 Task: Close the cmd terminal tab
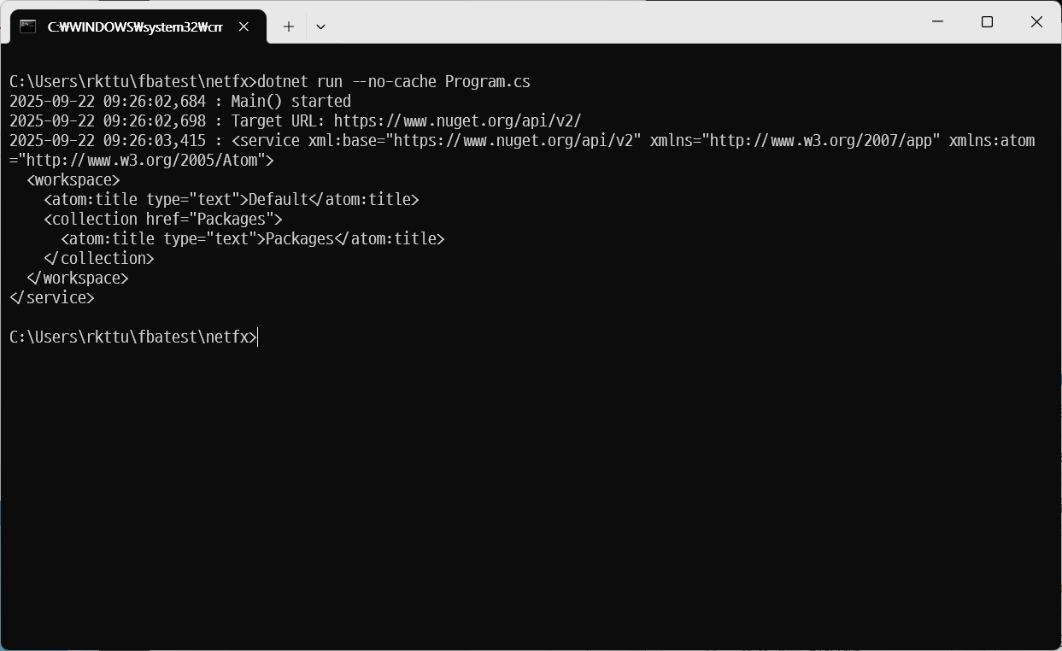(243, 26)
